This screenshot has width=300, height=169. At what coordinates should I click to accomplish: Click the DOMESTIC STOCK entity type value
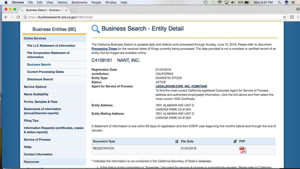point(169,78)
